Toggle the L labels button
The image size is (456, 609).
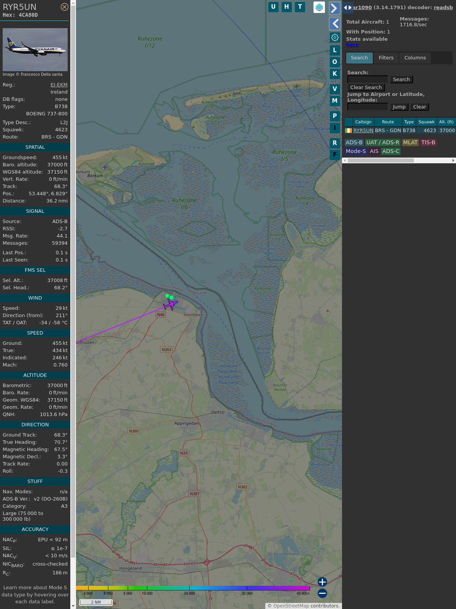335,50
